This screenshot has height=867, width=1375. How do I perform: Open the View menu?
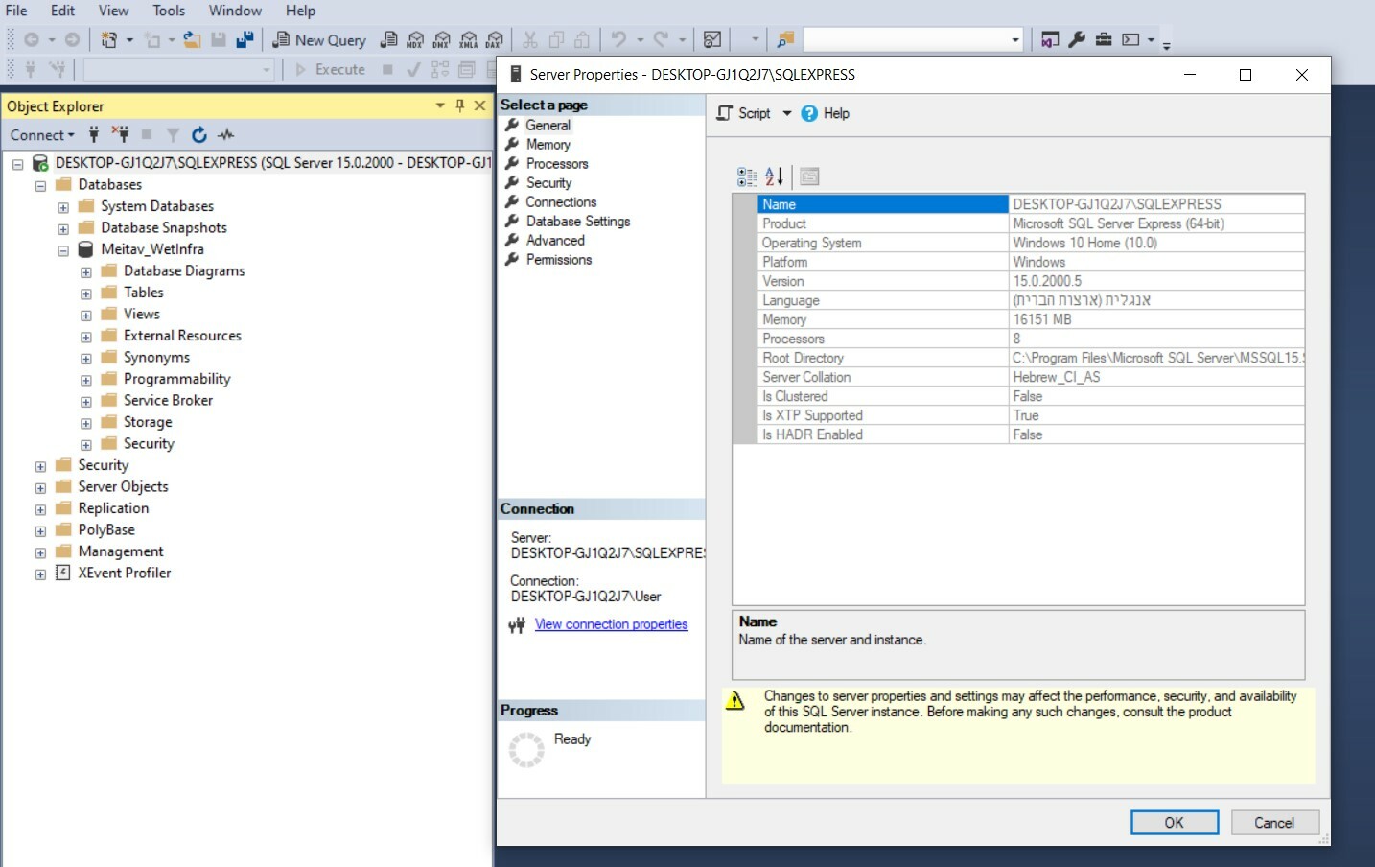tap(113, 11)
